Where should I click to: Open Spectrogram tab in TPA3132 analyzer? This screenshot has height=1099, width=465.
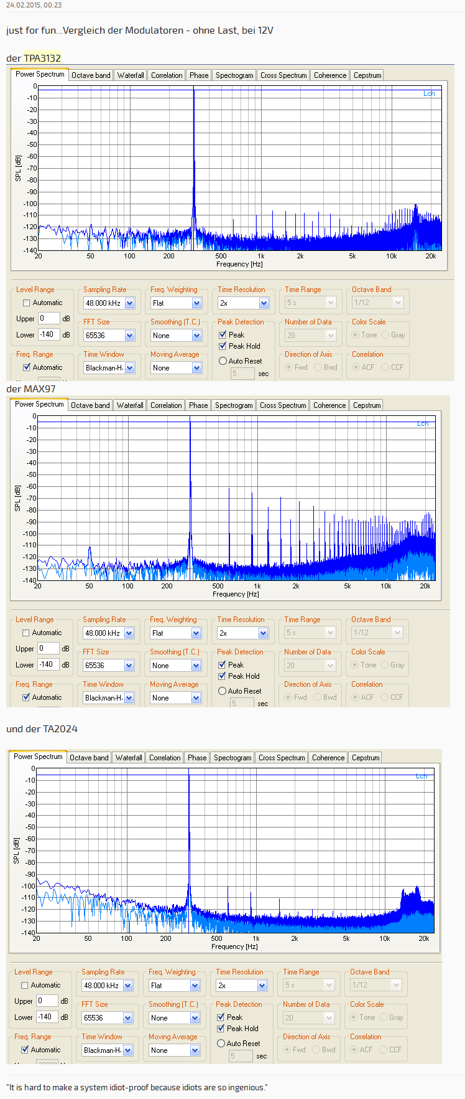point(234,75)
